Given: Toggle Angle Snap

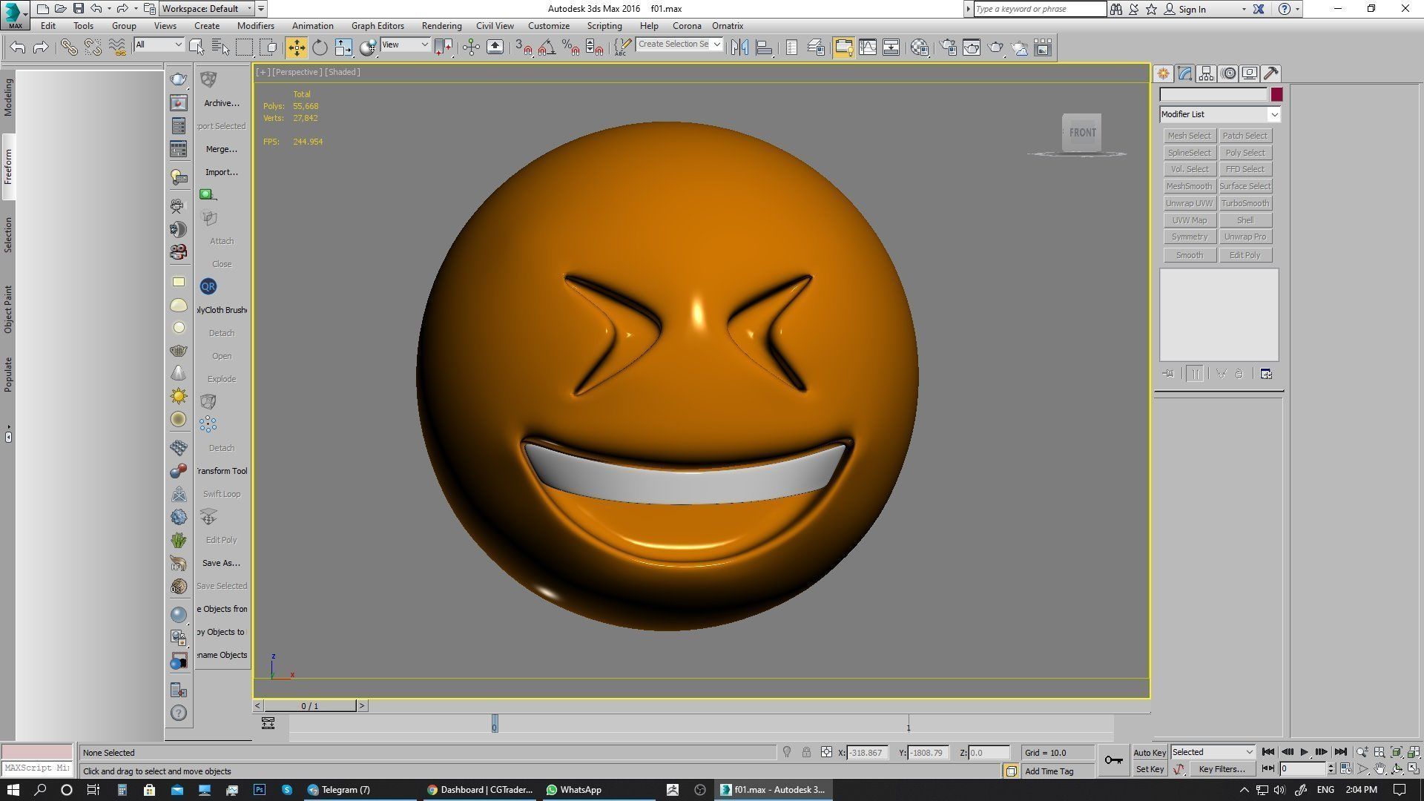Looking at the screenshot, I should [x=547, y=47].
